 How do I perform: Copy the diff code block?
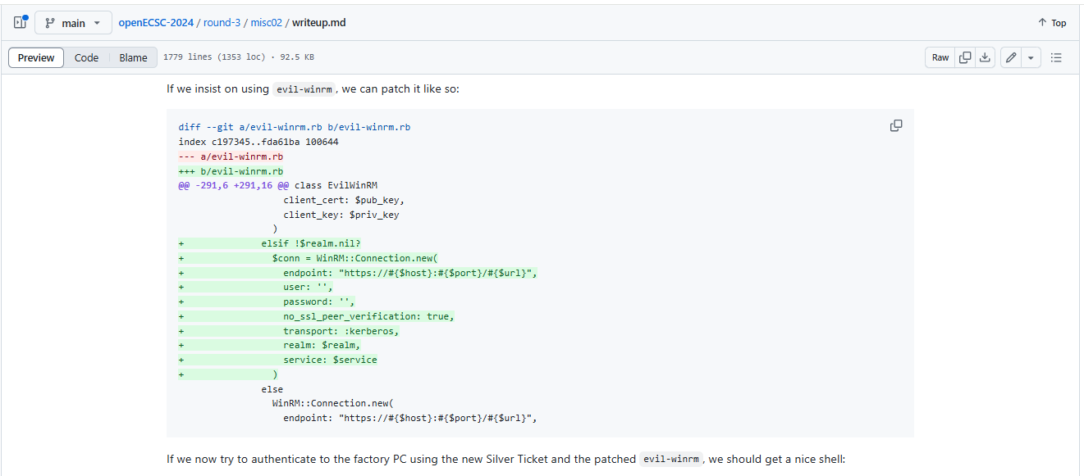(x=896, y=125)
